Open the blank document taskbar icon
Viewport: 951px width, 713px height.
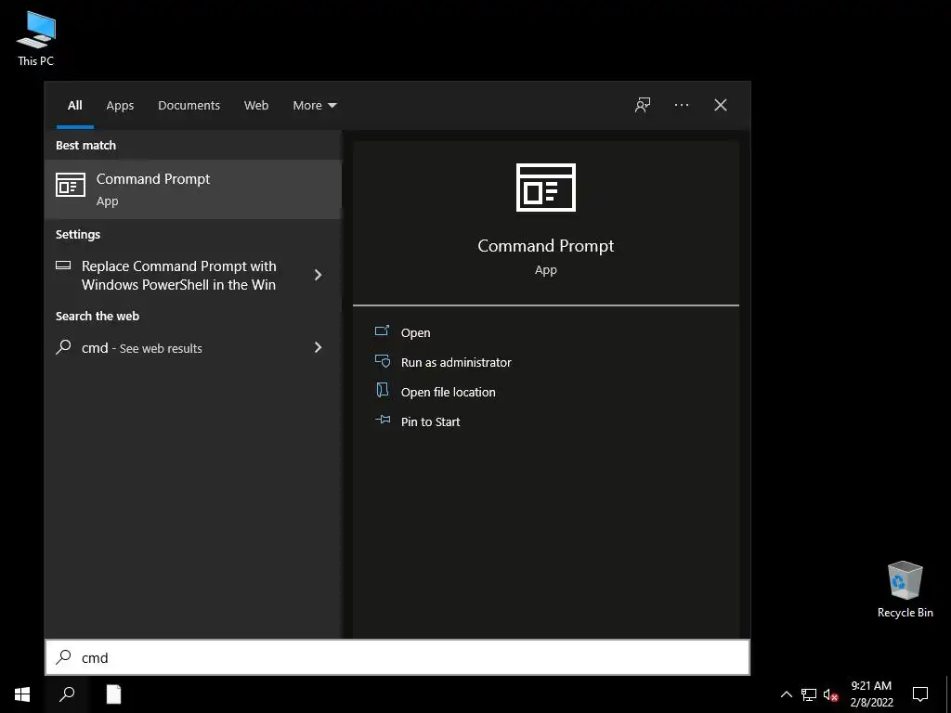click(x=113, y=694)
